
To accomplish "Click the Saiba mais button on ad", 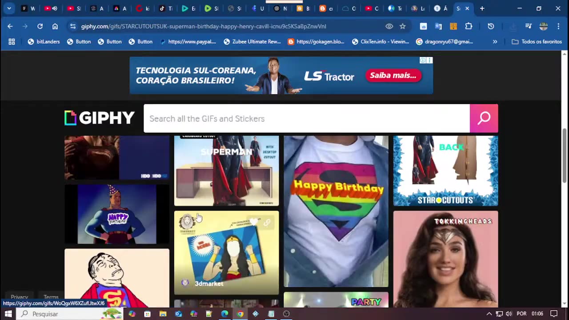I will (x=393, y=76).
